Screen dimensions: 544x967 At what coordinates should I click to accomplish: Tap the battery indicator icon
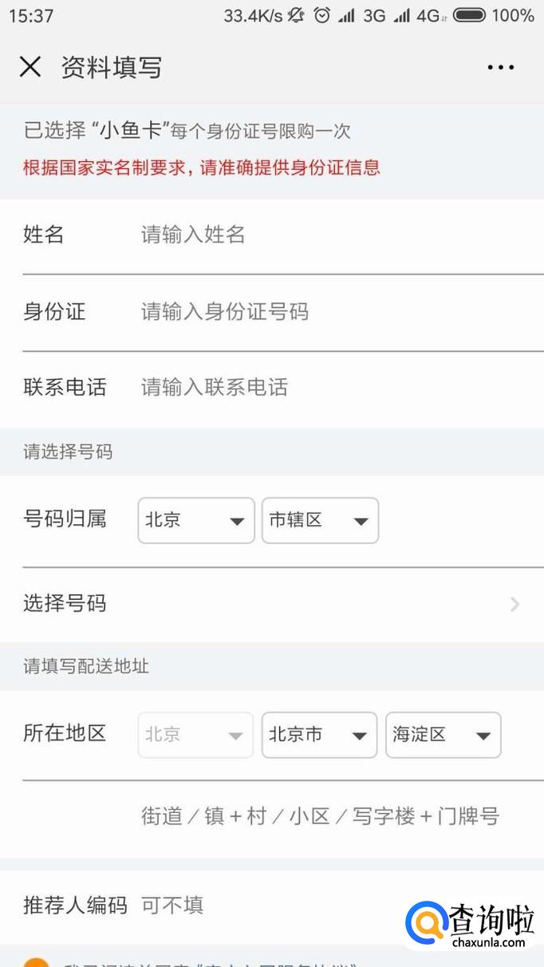pyautogui.click(x=468, y=15)
